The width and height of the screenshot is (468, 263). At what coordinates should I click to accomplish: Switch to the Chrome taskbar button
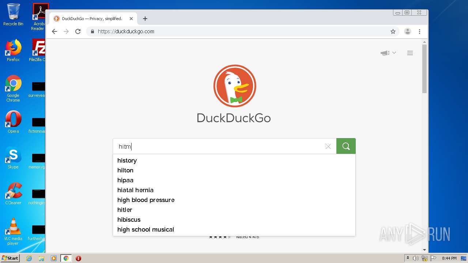point(66,258)
